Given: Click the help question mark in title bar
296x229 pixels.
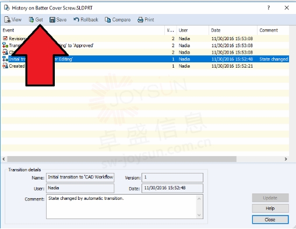Looking at the screenshot, I should (x=269, y=8).
